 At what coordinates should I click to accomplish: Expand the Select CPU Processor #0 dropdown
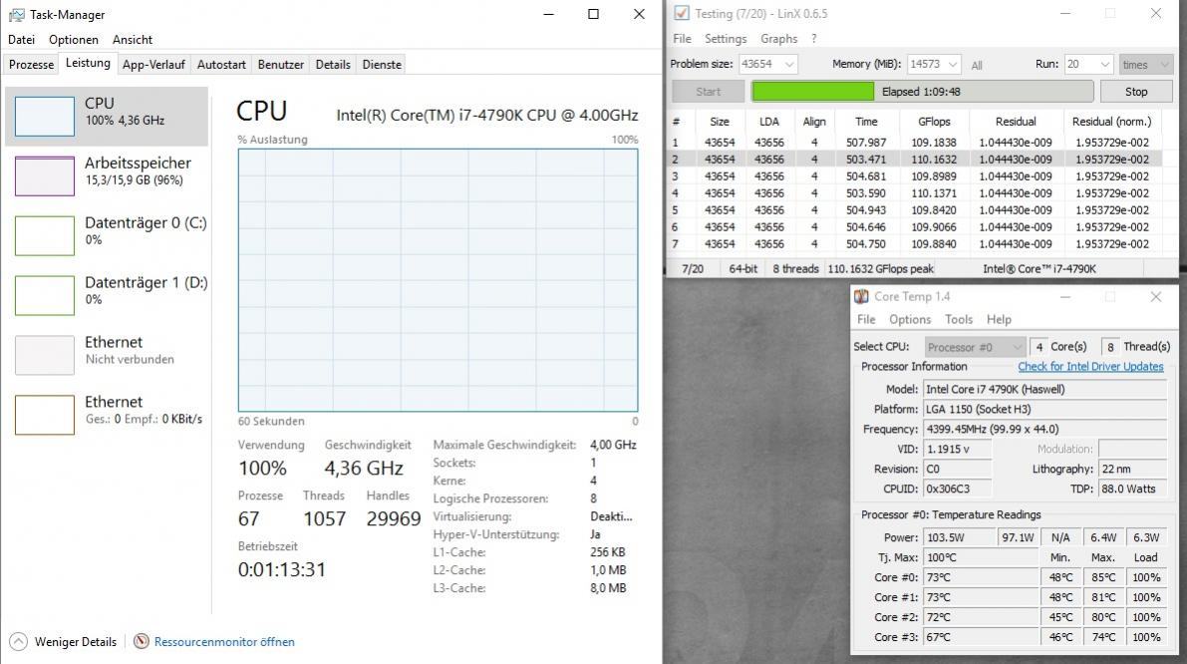[975, 347]
